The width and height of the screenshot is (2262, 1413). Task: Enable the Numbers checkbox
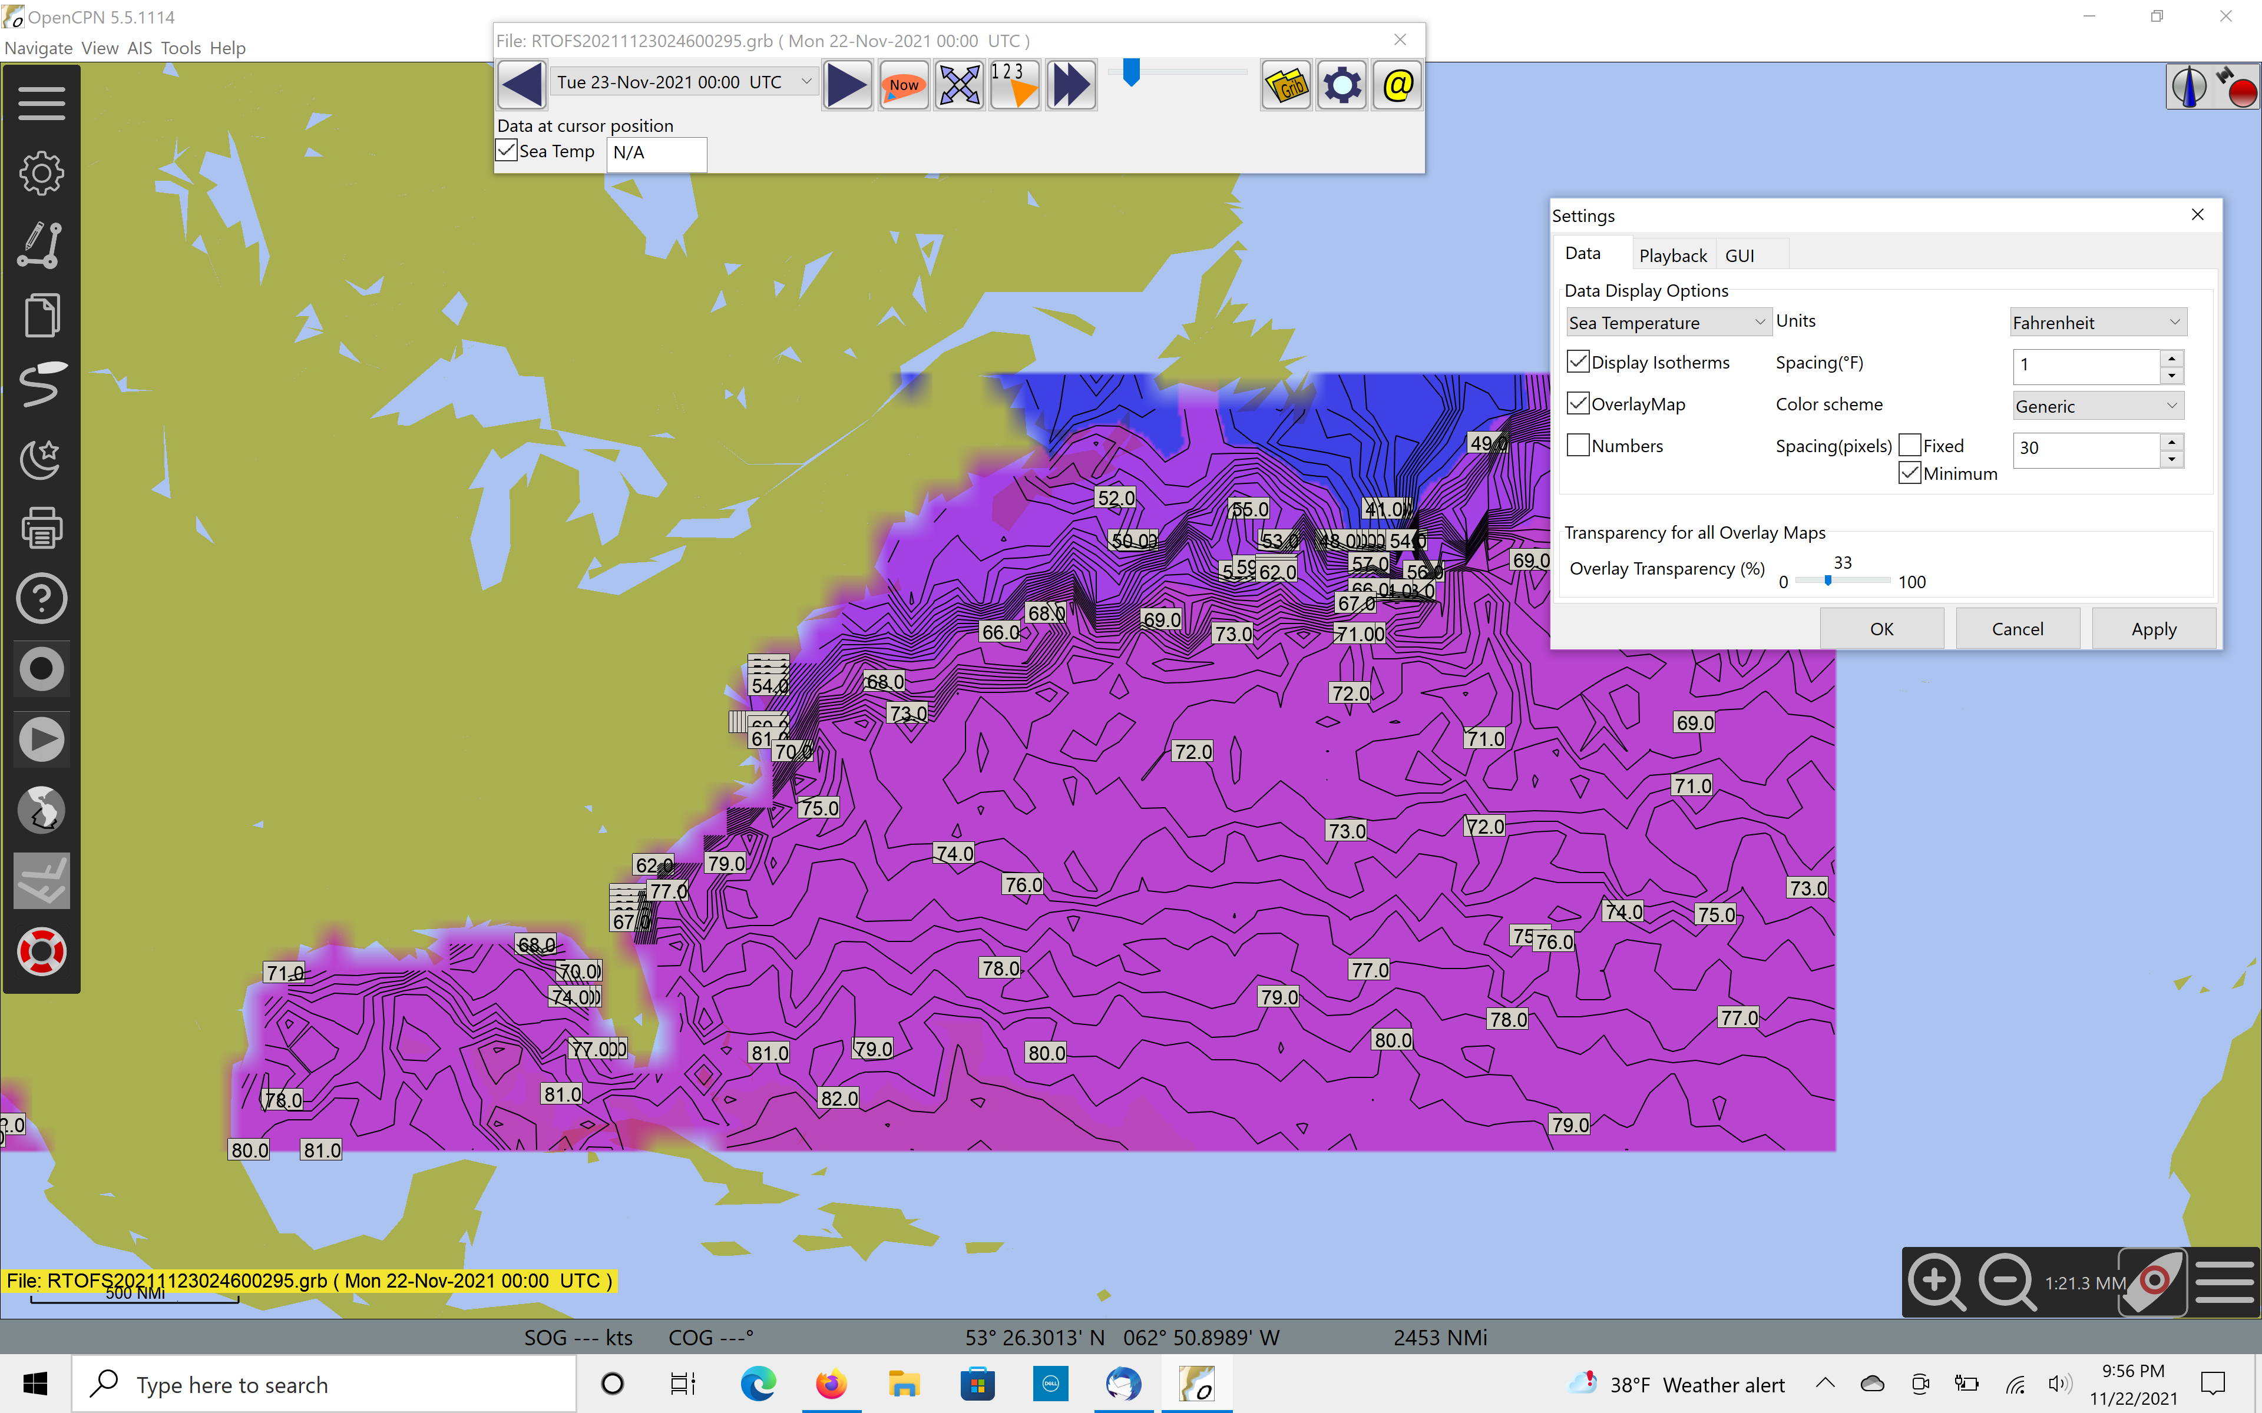coord(1578,446)
